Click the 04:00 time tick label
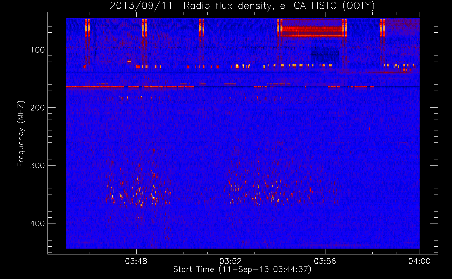 point(419,261)
